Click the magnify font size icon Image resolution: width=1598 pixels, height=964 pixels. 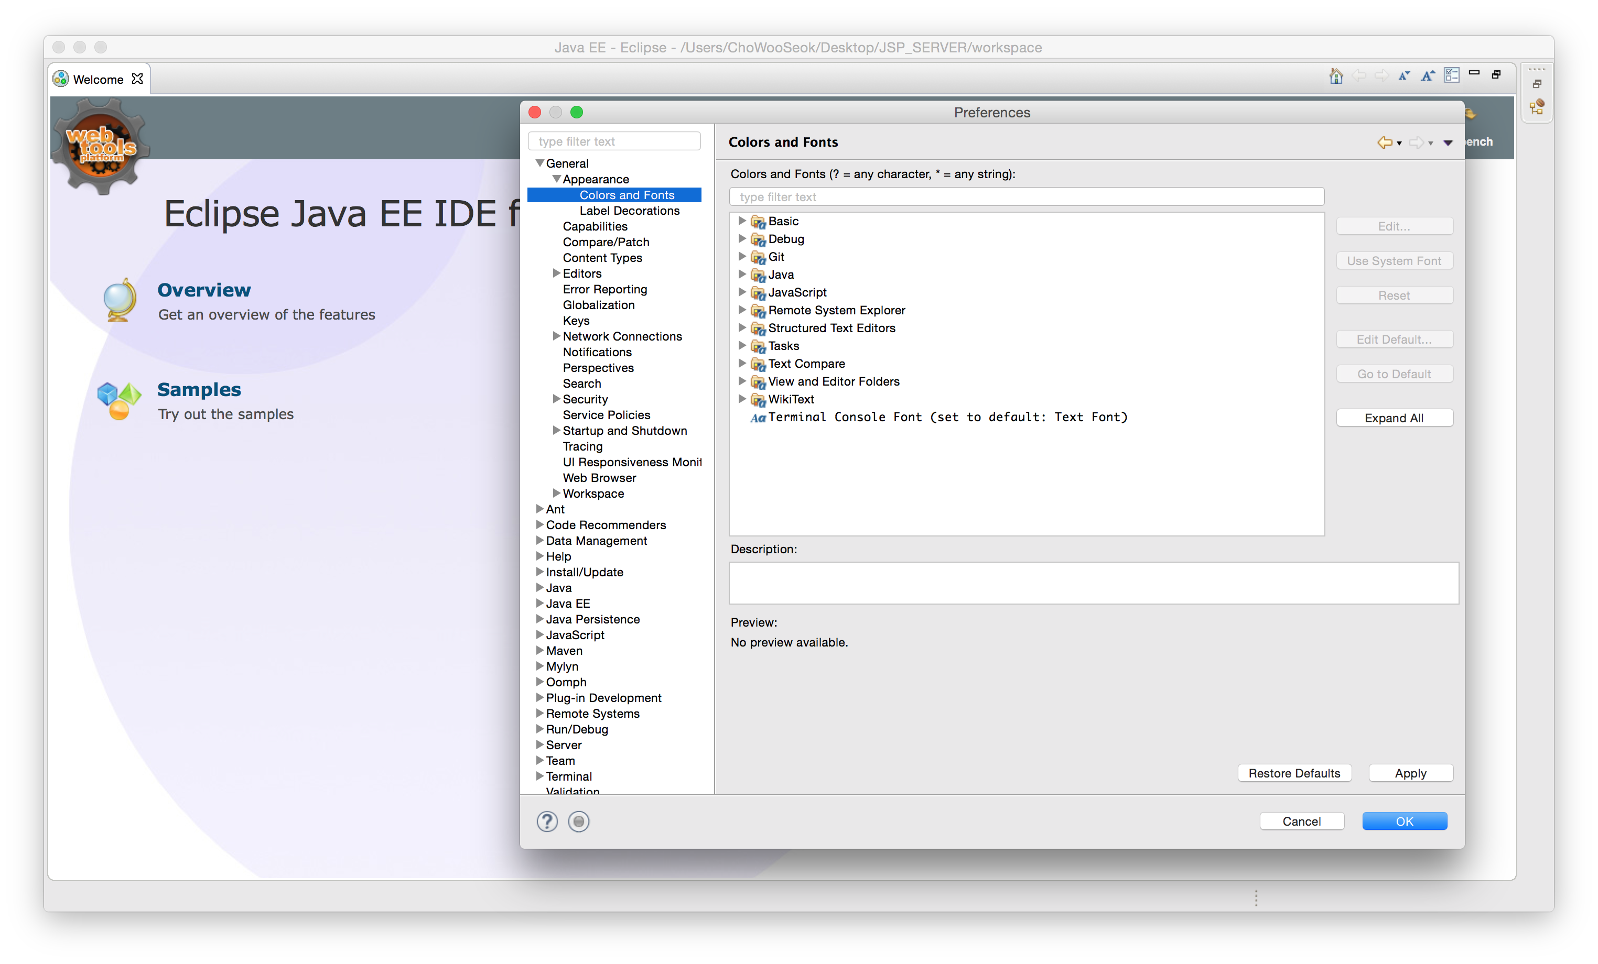pyautogui.click(x=1428, y=76)
